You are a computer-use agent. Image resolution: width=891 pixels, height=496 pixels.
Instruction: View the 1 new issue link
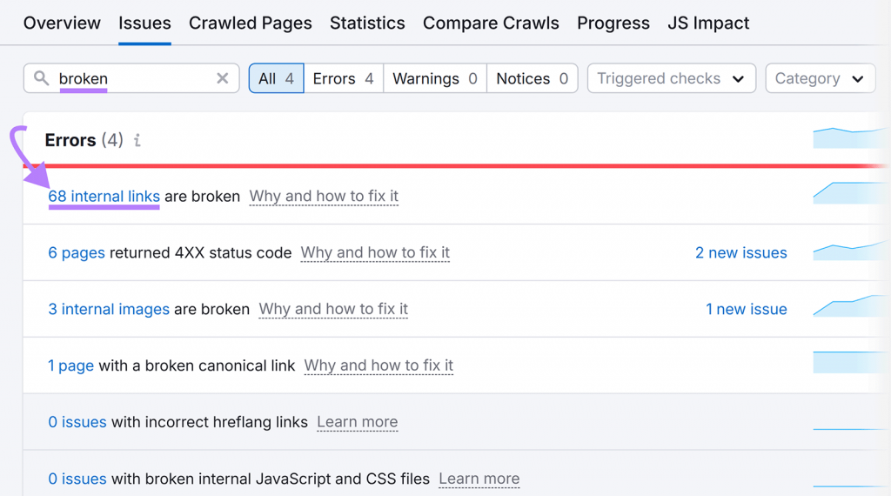point(746,309)
